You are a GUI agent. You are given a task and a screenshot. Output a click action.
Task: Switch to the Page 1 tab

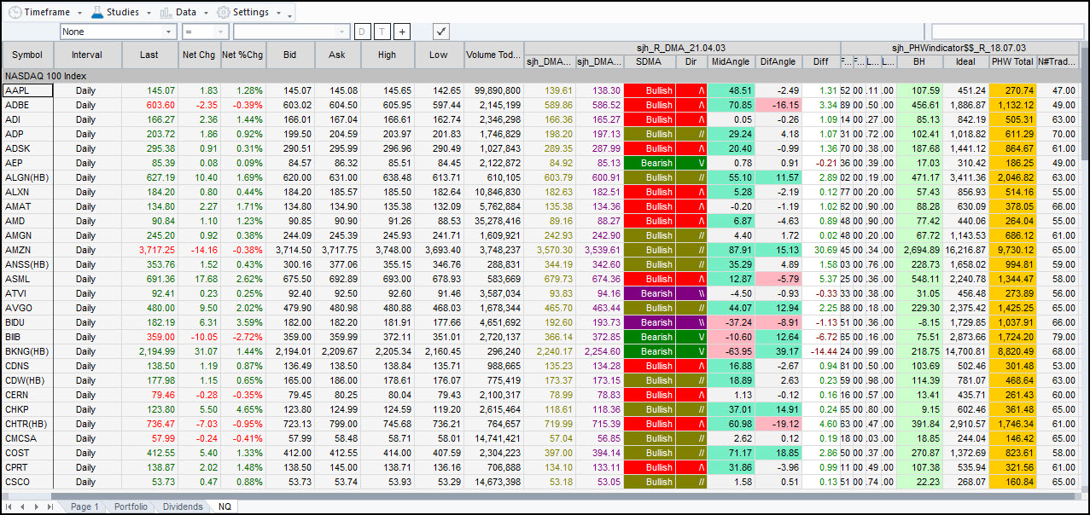(85, 506)
